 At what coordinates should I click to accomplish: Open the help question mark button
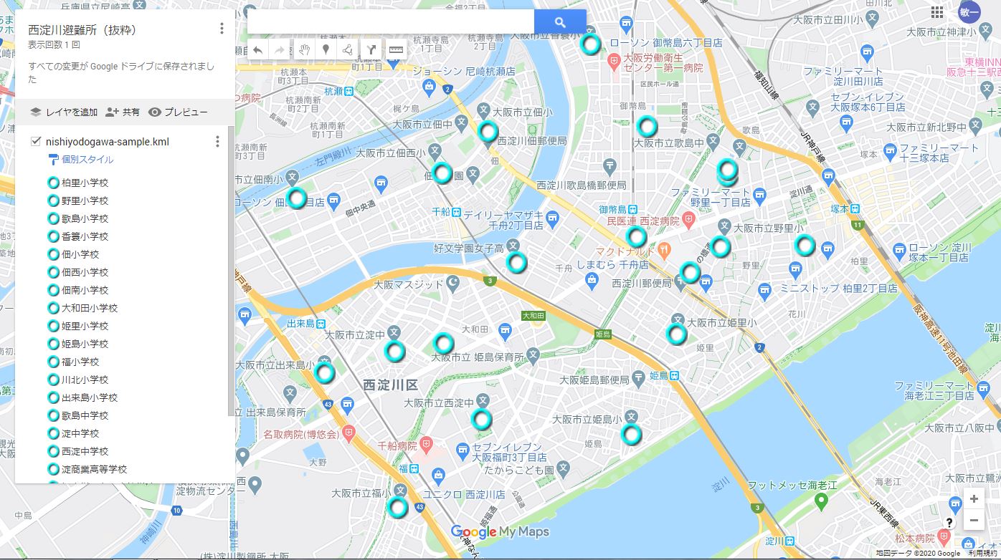(949, 523)
